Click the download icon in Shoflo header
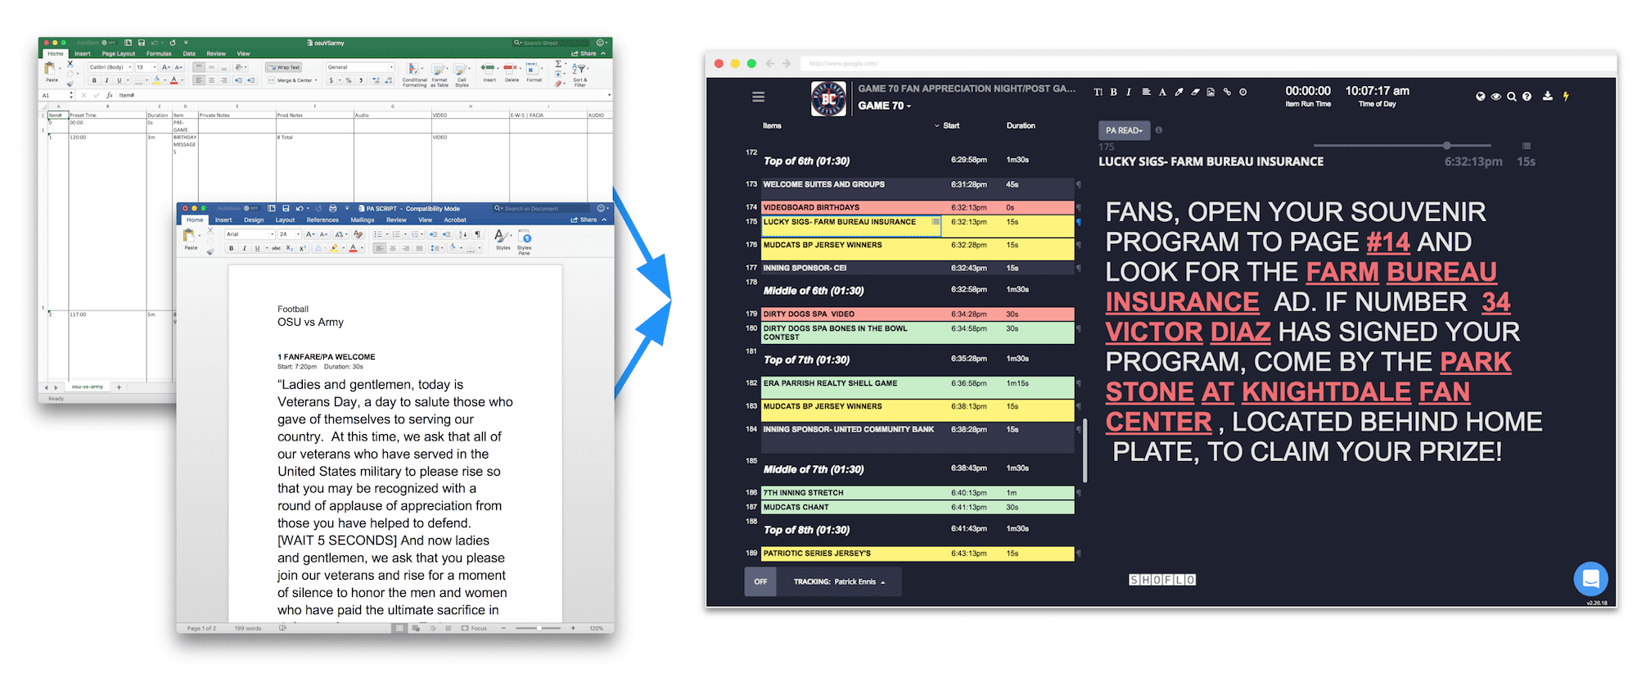Image resolution: width=1637 pixels, height=674 pixels. [1547, 97]
